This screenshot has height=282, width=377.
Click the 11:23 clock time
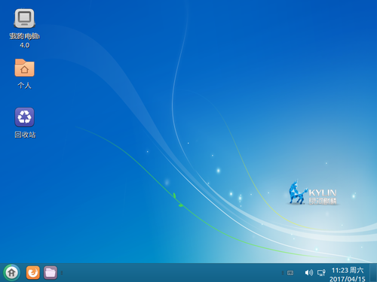[340, 270]
